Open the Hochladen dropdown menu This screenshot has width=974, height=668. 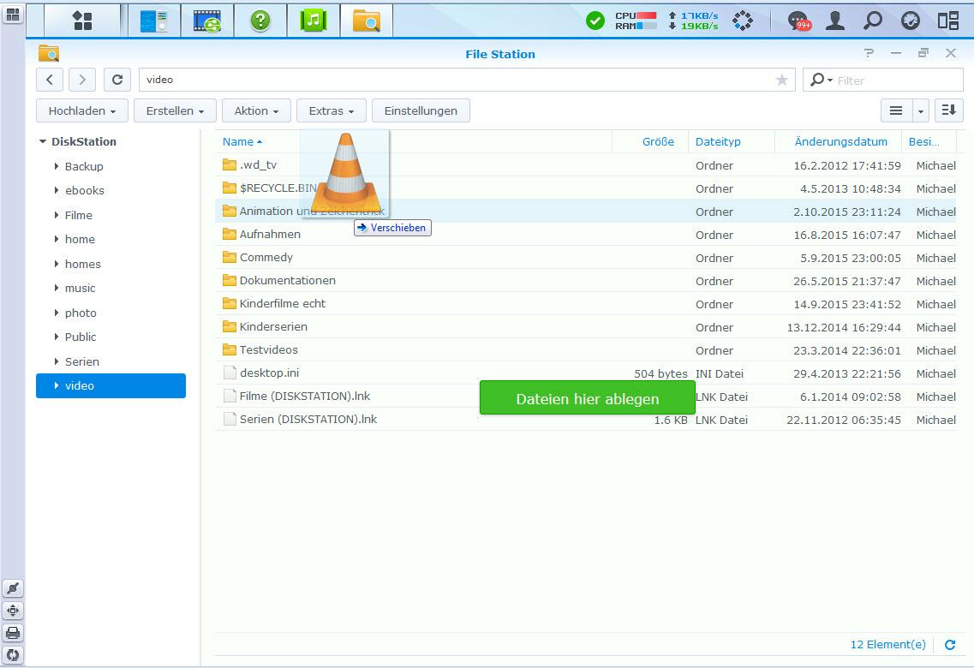(x=82, y=110)
